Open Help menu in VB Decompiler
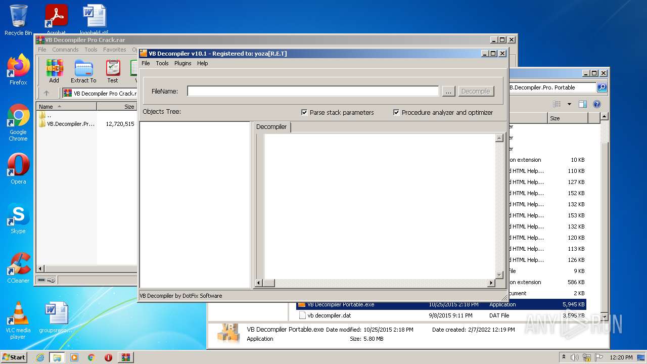 [x=202, y=63]
